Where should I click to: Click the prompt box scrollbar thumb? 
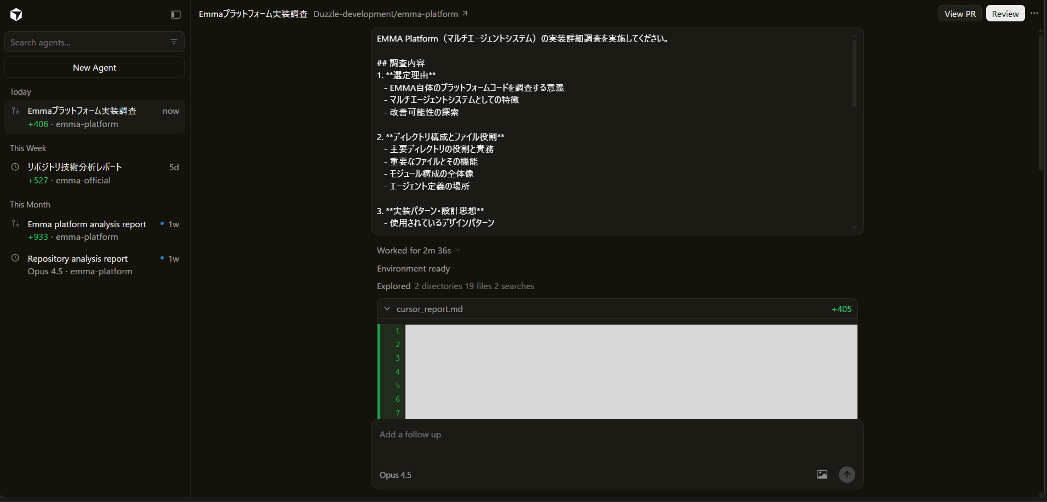pos(854,71)
